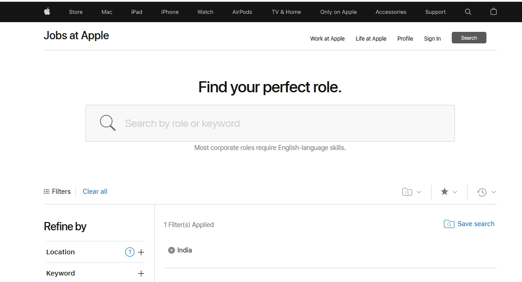Open the Mac menu in the navigation bar

pos(107,12)
